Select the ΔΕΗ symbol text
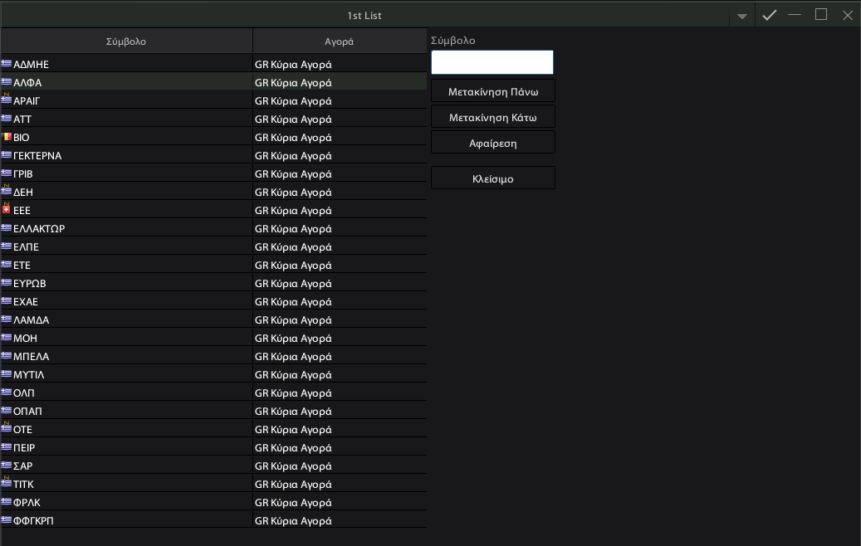 tap(23, 192)
